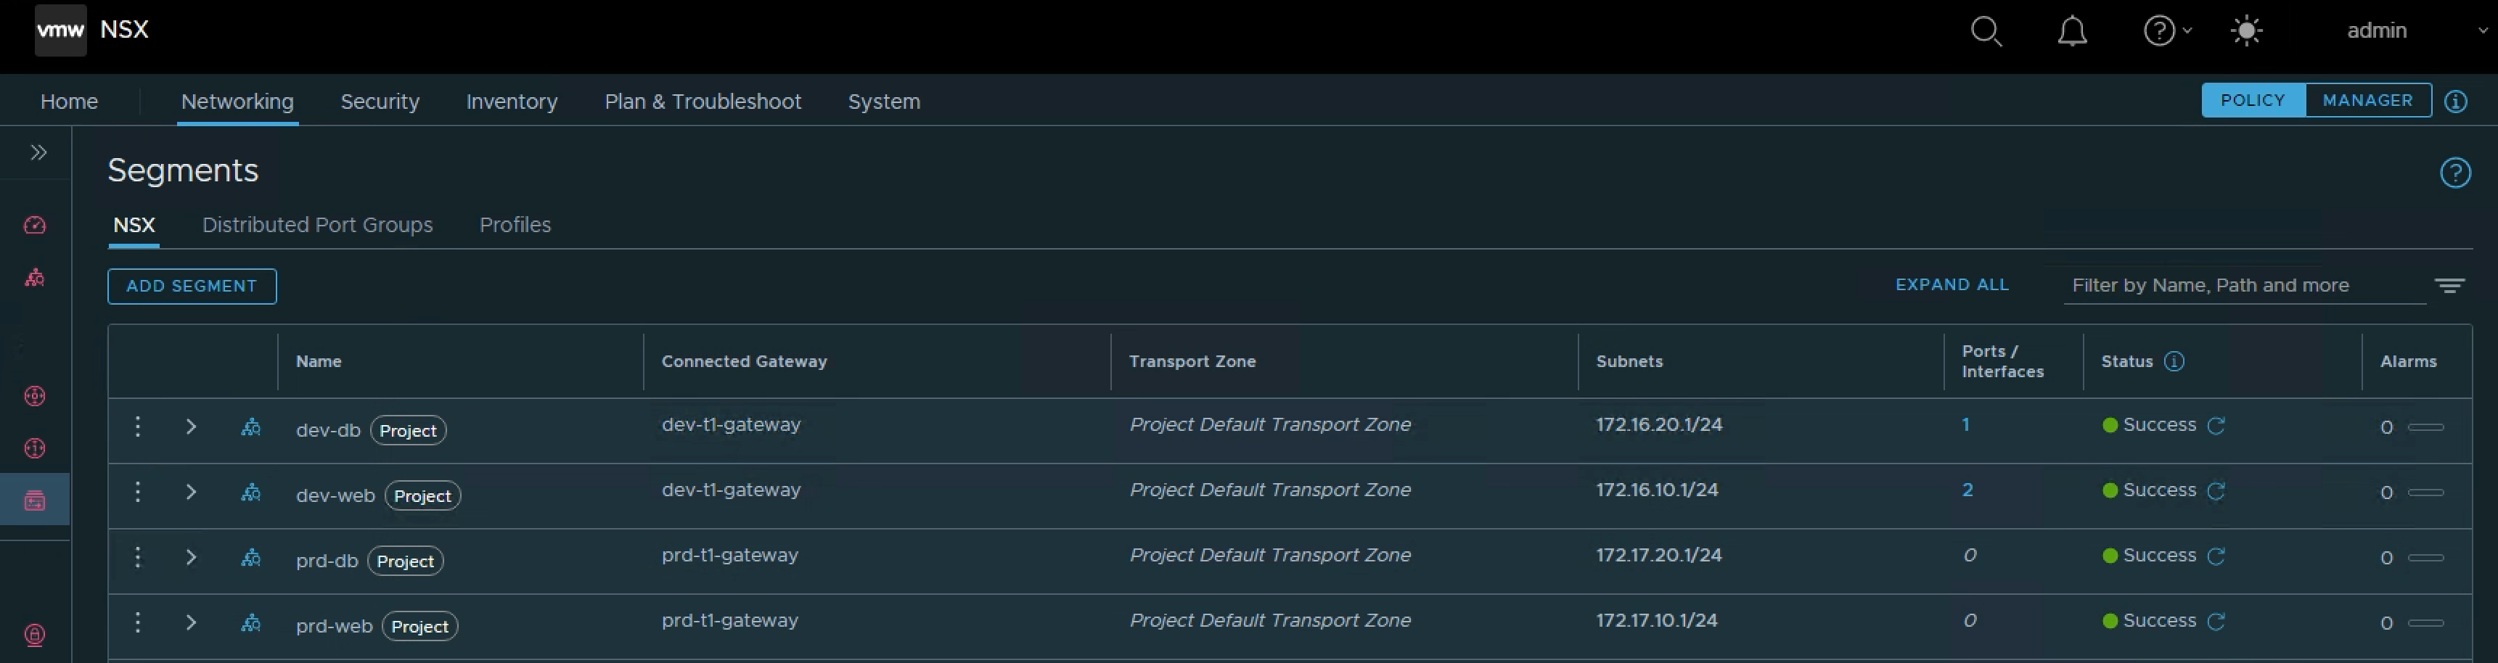Focus the Filter by Name field
2498x663 pixels.
(x=2244, y=286)
